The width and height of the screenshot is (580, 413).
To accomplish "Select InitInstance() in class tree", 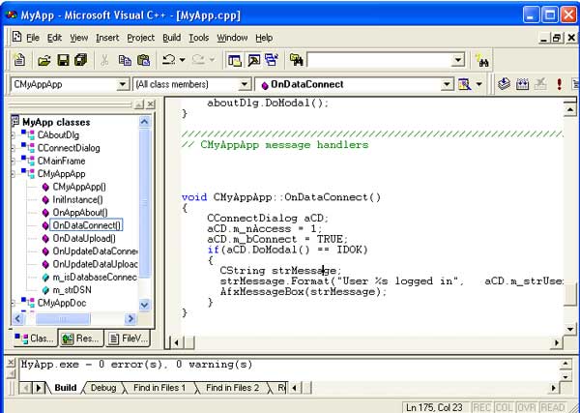I will pyautogui.click(x=77, y=200).
